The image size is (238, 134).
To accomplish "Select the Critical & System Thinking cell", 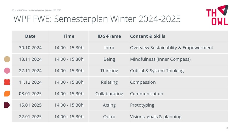I will tap(157, 71).
